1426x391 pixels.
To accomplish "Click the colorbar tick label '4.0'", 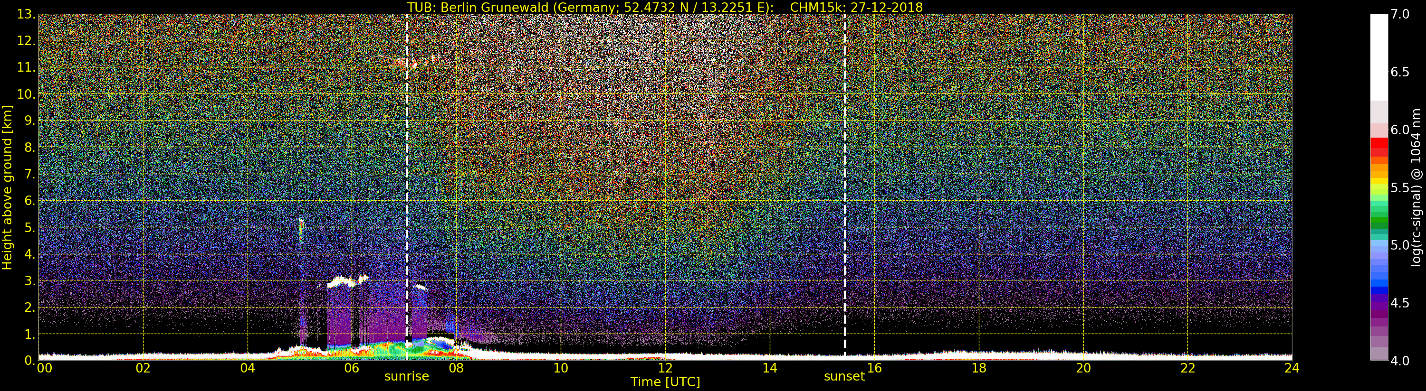I will 1400,361.
